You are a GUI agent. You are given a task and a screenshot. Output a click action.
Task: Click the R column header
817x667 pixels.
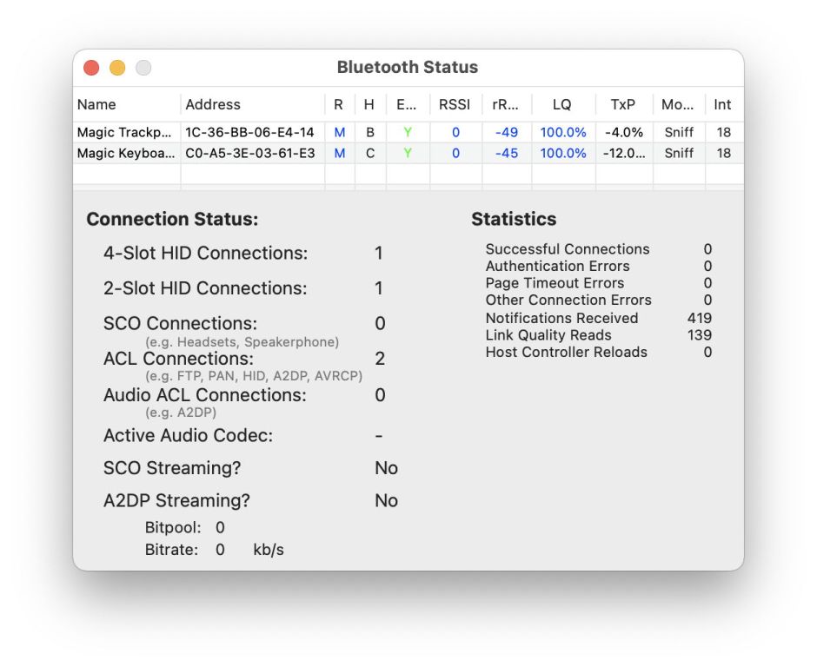(338, 104)
